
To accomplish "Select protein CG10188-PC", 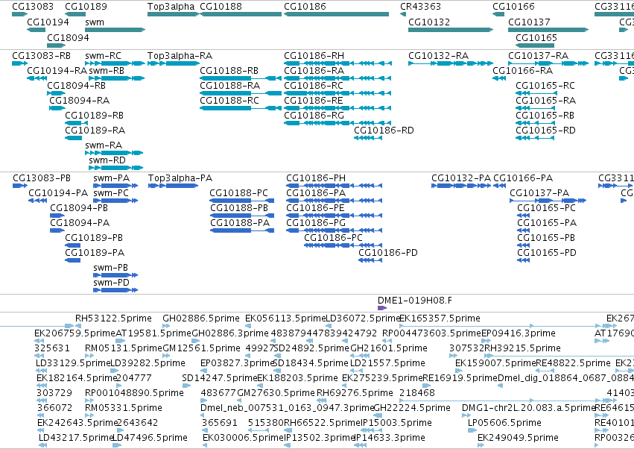I will 238,192.
